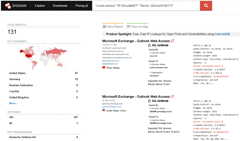Click the red search magnifier button
The width and height of the screenshot is (240, 141).
coord(206,6)
